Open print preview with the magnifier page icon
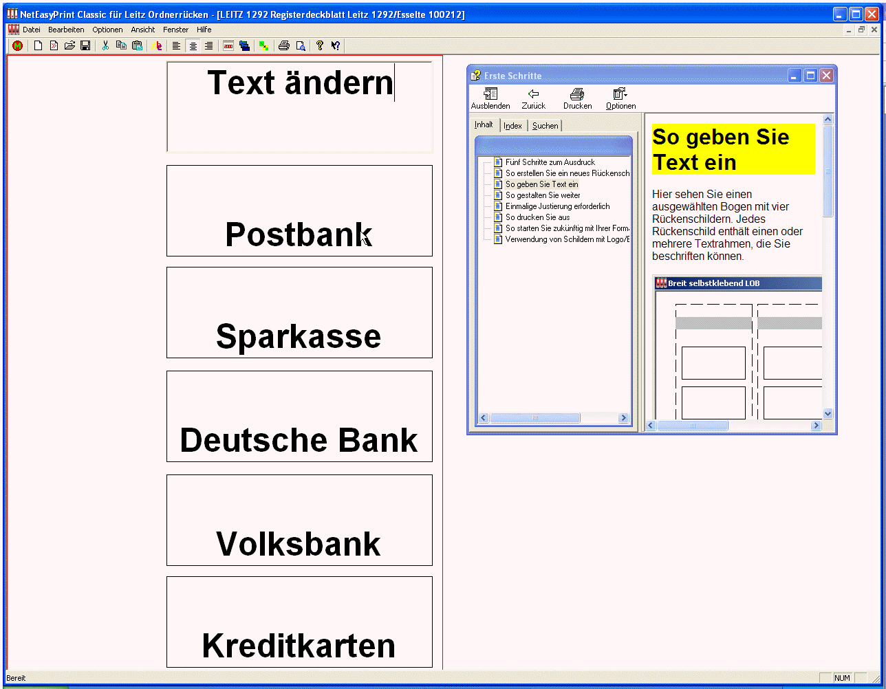 (300, 45)
